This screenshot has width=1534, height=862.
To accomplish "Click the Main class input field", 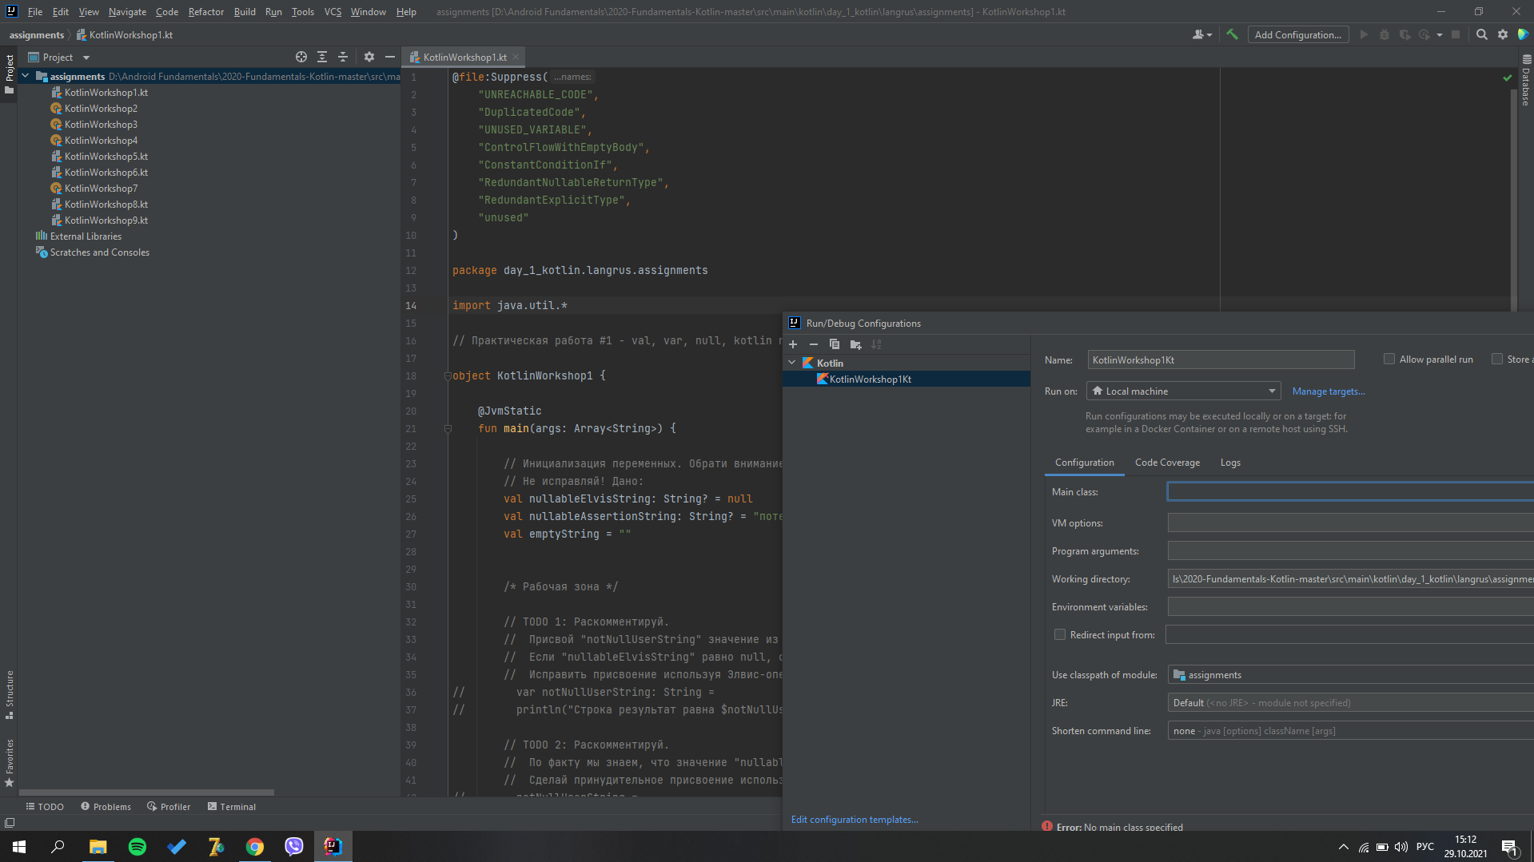I will click(1350, 492).
